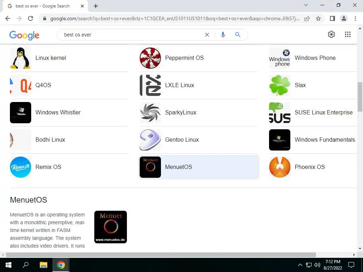363x272 pixels.
Task: Go back to previous page
Action: pyautogui.click(x=8, y=18)
